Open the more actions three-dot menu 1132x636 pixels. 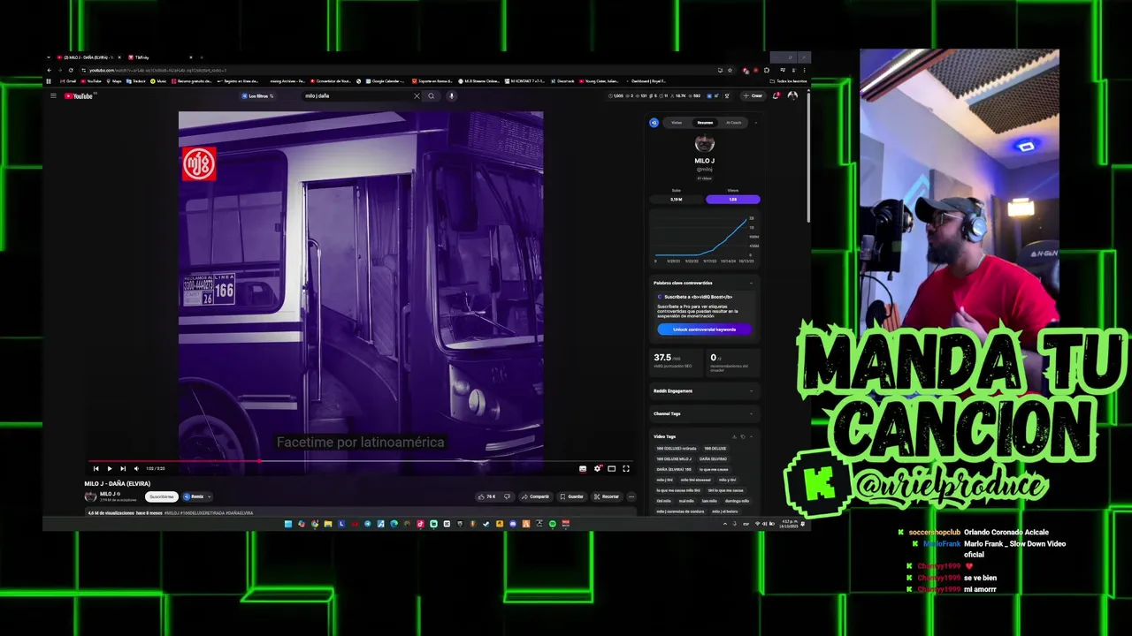click(x=631, y=496)
